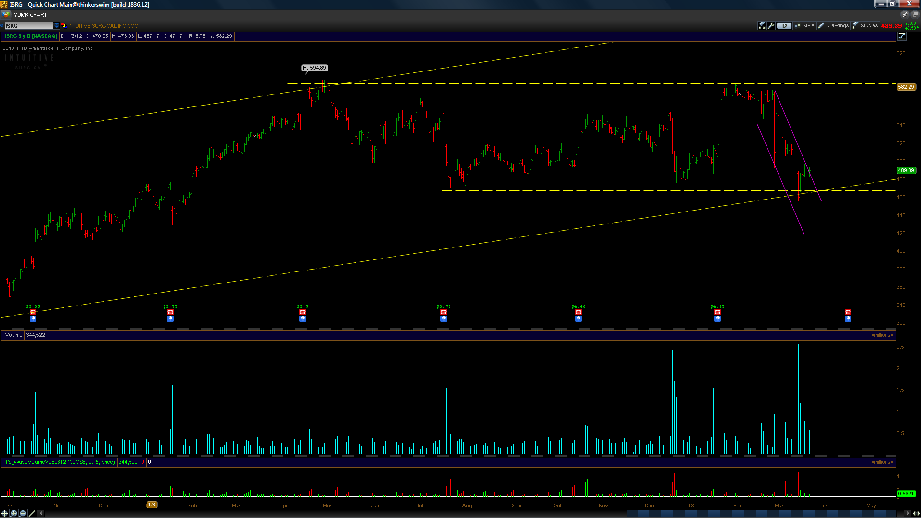Click the $4.25 earnings estimate label
The width and height of the screenshot is (921, 518).
click(x=718, y=306)
